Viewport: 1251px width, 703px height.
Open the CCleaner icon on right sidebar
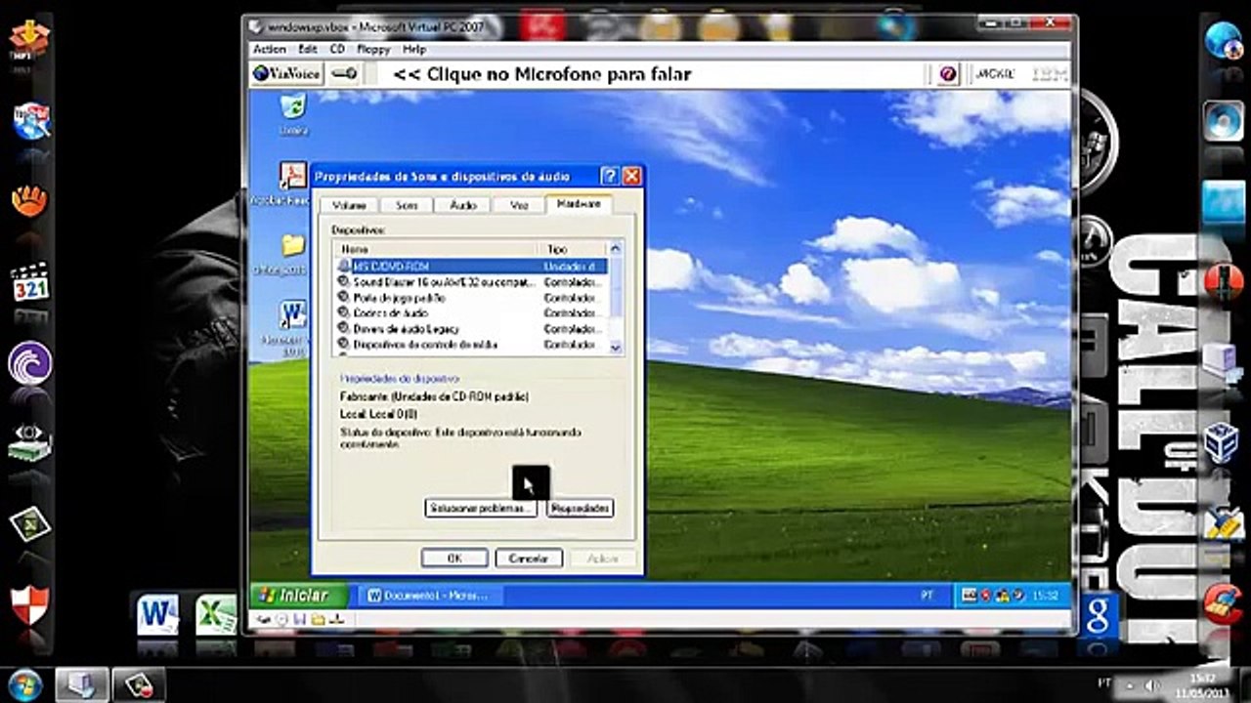point(1223,604)
